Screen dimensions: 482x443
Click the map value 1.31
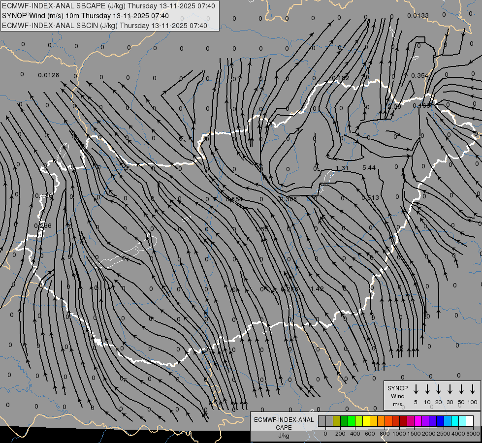coord(342,168)
